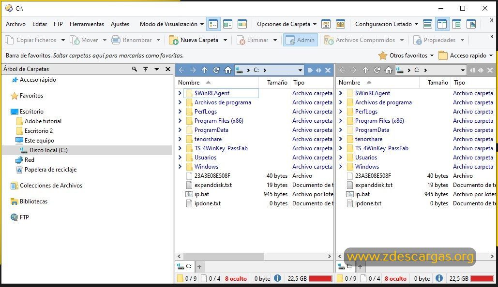Add new tab in left pane
This screenshot has width=498, height=287.
[199, 267]
